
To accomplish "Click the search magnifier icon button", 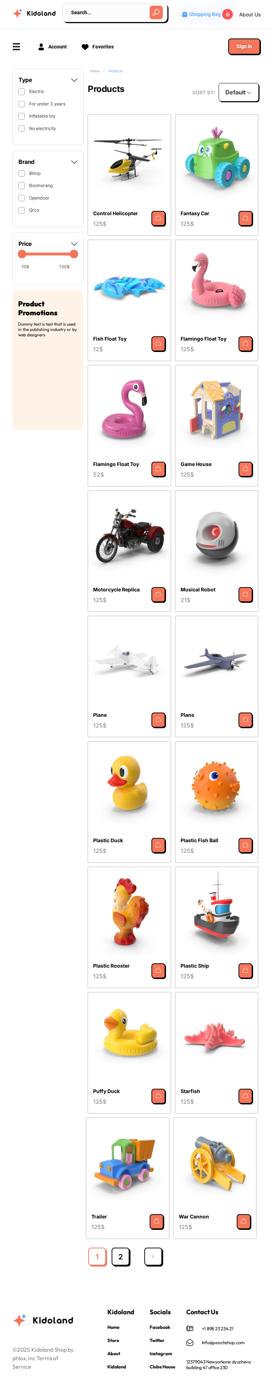I will (x=156, y=12).
